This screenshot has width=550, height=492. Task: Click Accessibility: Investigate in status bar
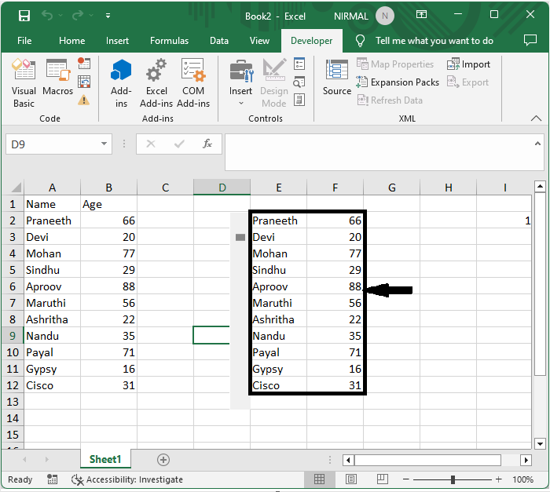127,479
